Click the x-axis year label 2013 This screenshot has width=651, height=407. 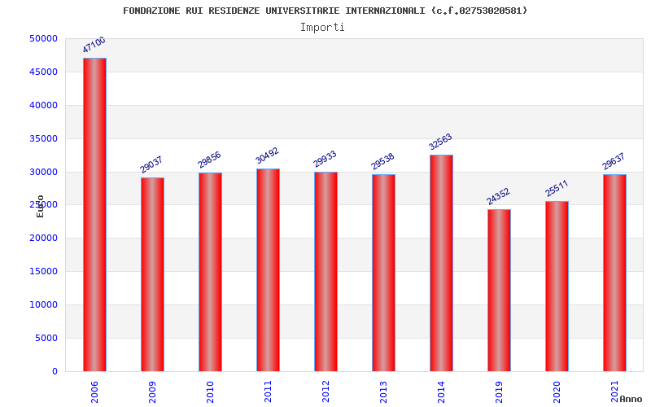[x=383, y=392]
